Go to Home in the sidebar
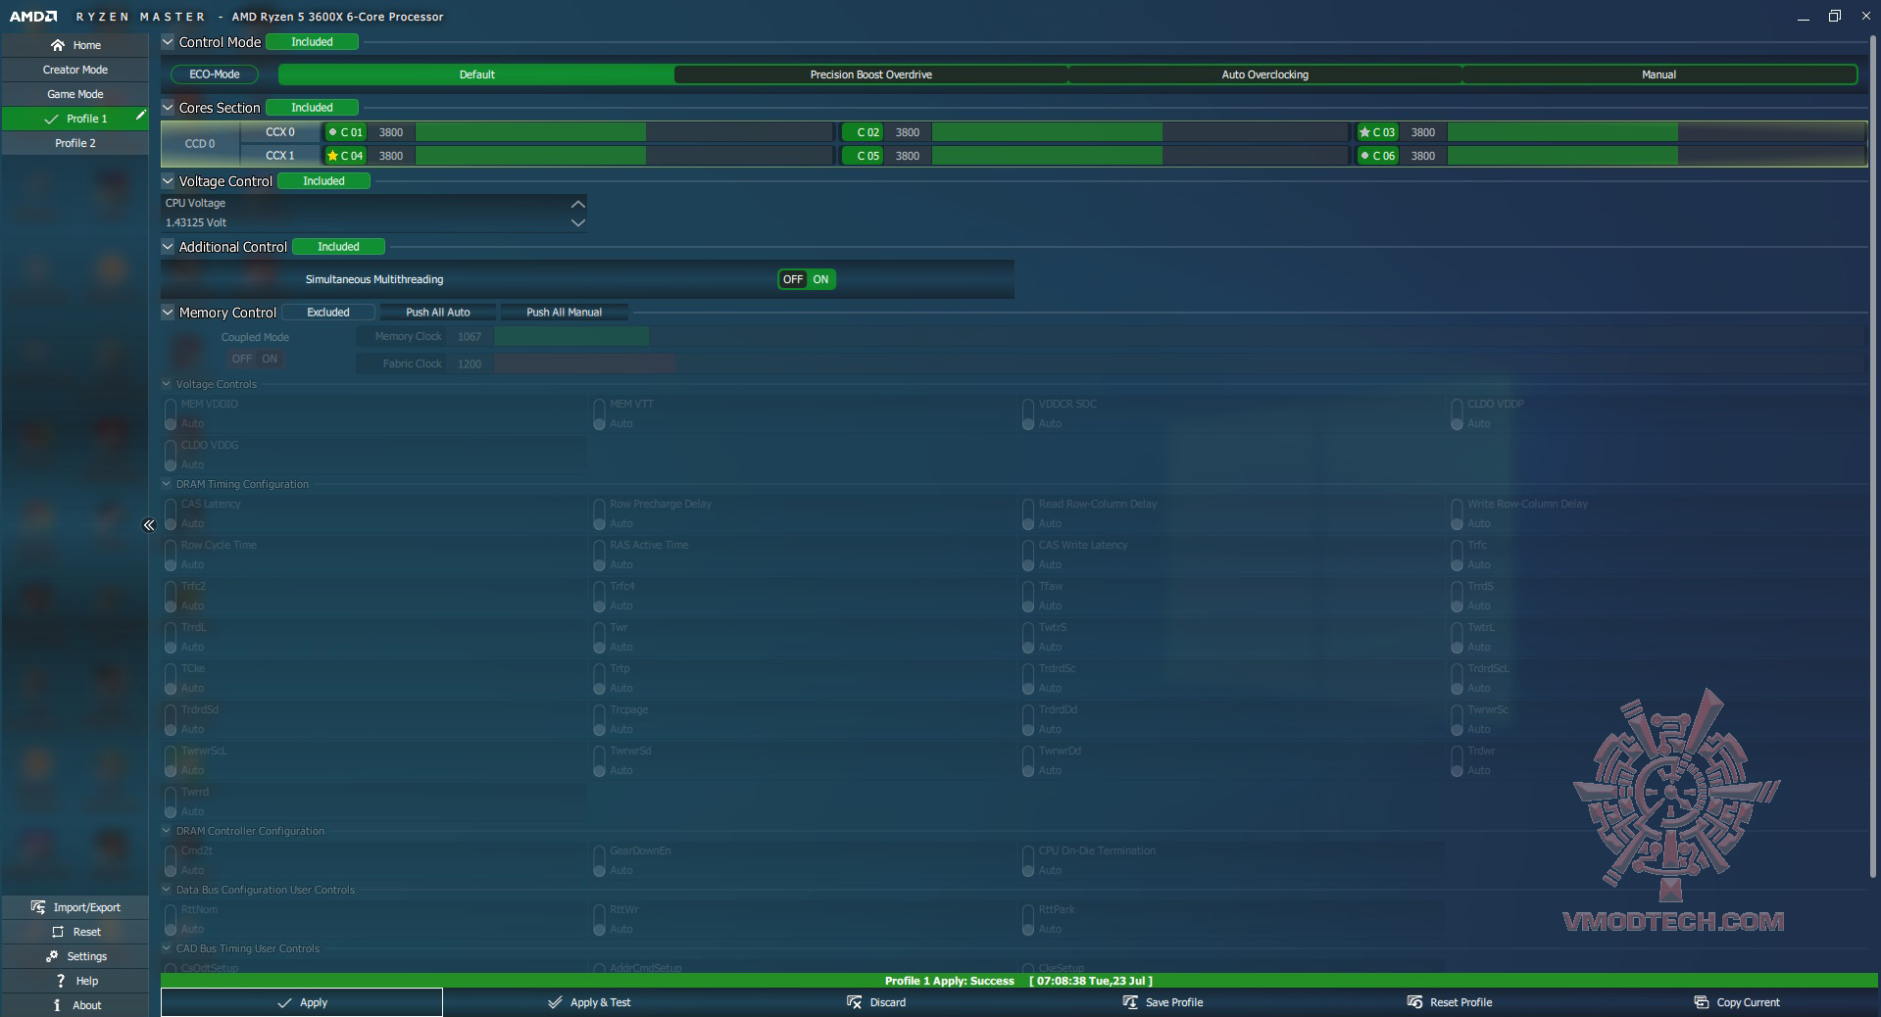Screen dimensions: 1881x1017 pyautogui.click(x=74, y=45)
